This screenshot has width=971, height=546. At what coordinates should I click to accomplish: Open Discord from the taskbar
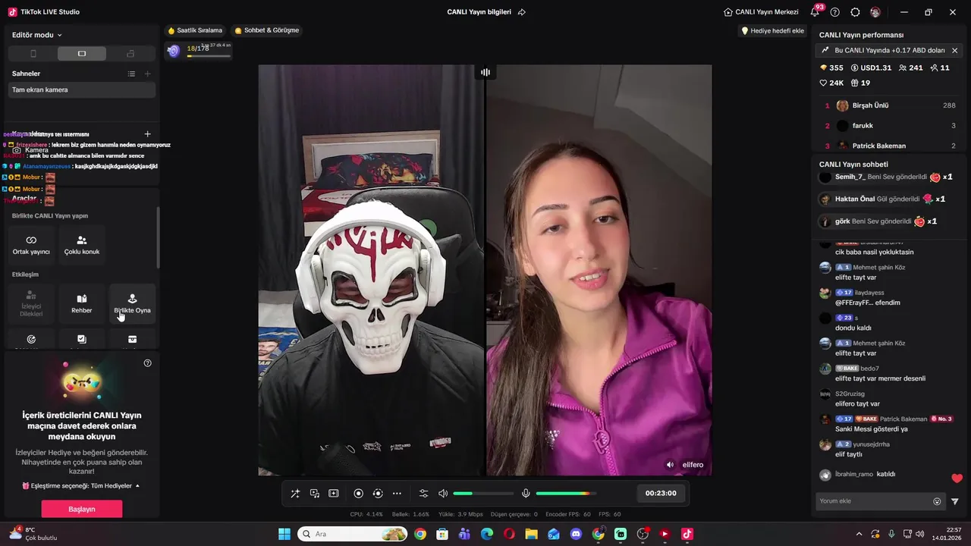(576, 534)
